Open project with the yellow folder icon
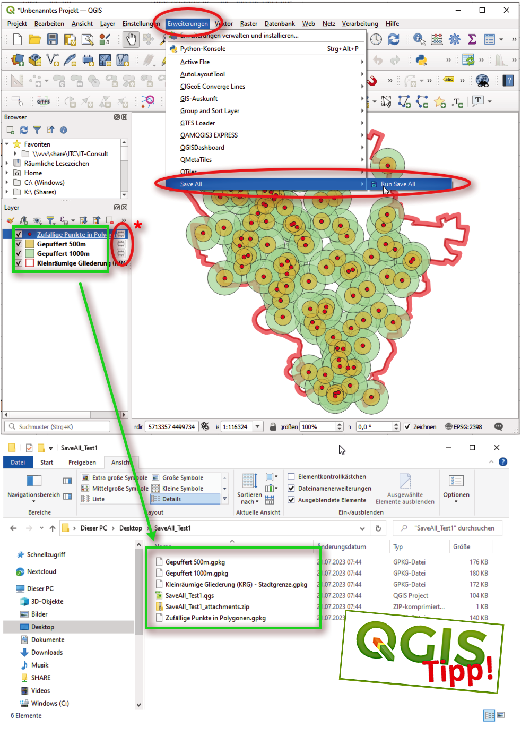Screen dimensions: 521x735 point(34,39)
